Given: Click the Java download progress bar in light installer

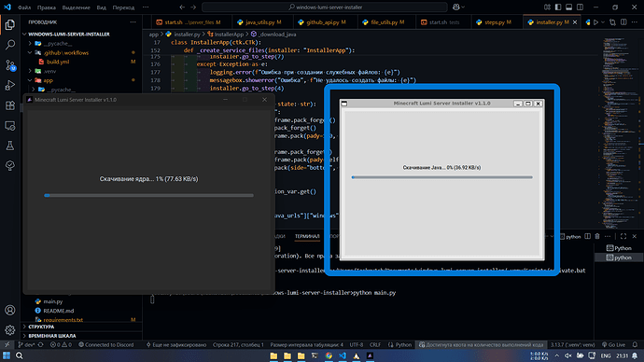Looking at the screenshot, I should coord(441,177).
